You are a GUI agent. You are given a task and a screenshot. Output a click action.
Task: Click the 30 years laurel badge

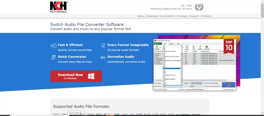(x=199, y=7)
